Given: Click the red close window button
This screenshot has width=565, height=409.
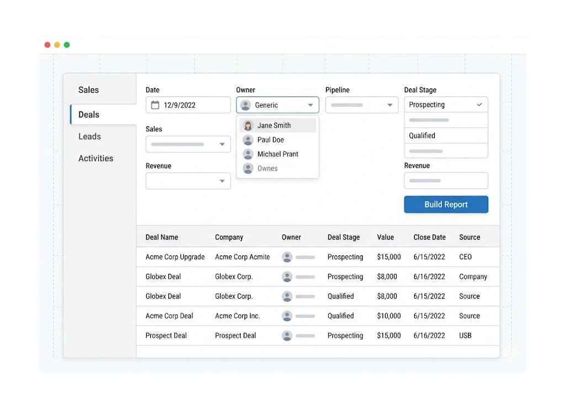Looking at the screenshot, I should (x=47, y=45).
